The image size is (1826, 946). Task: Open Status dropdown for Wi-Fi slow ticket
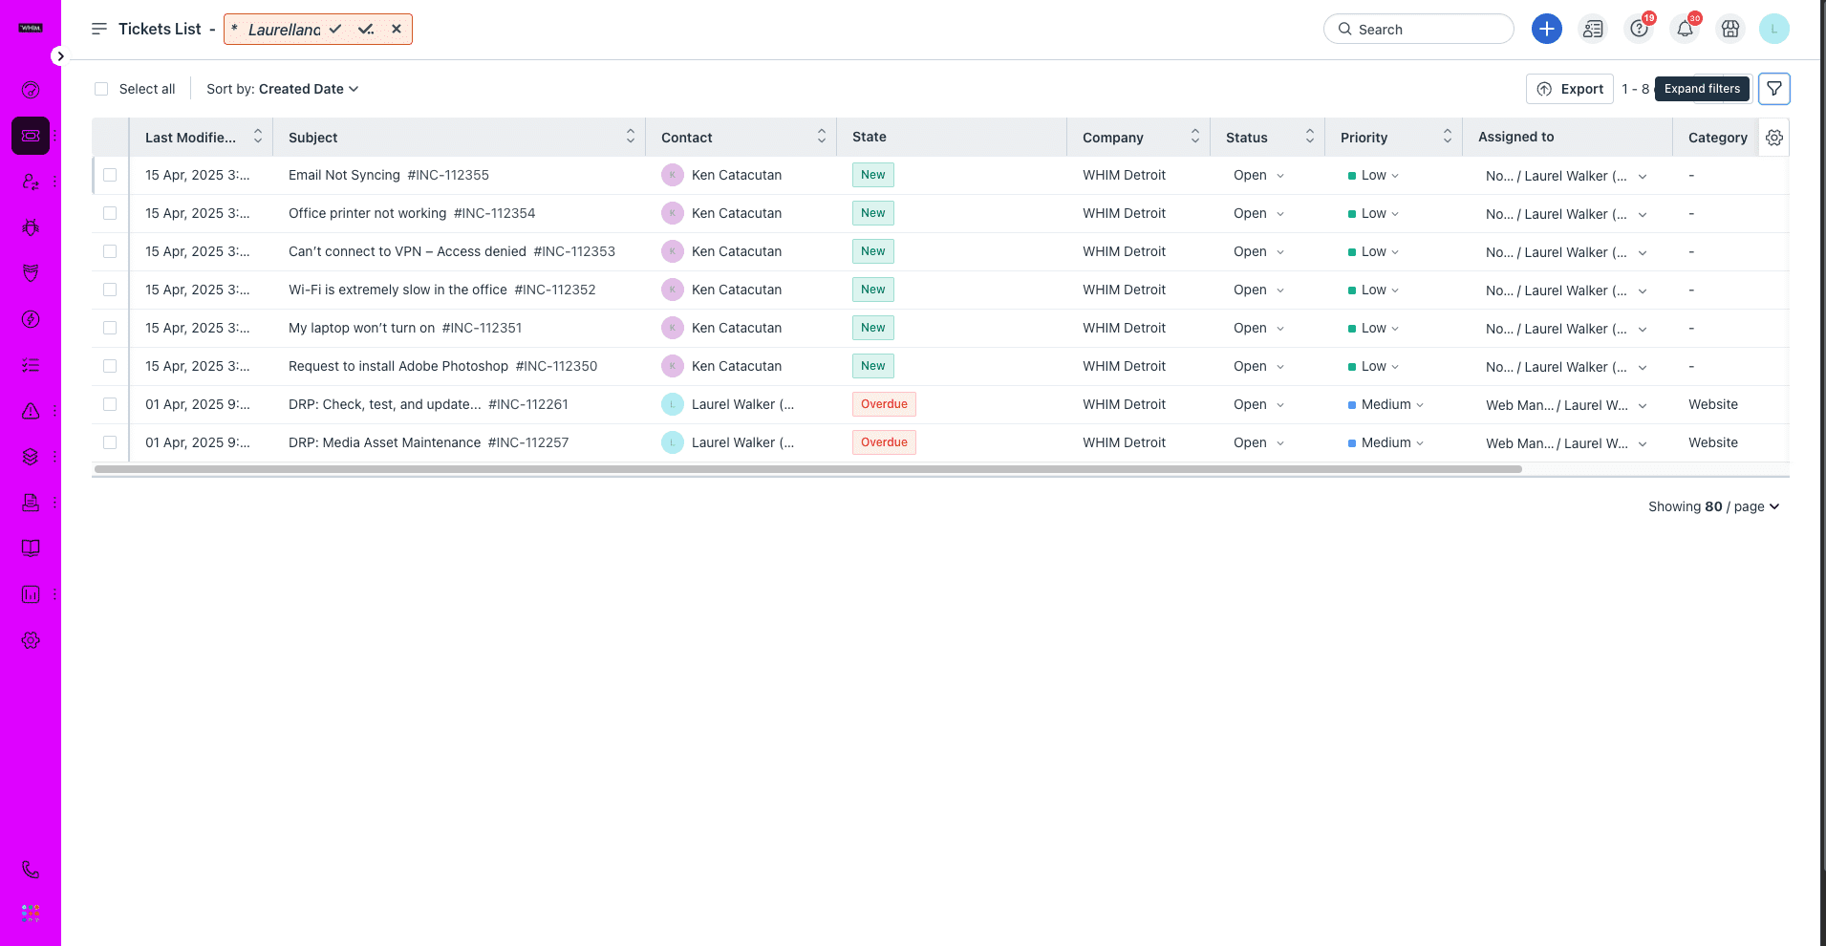click(x=1258, y=290)
